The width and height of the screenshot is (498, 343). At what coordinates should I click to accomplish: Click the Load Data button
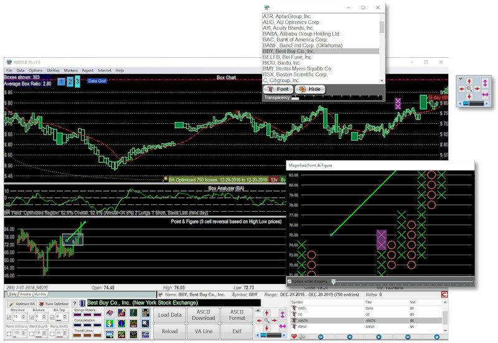point(169,315)
